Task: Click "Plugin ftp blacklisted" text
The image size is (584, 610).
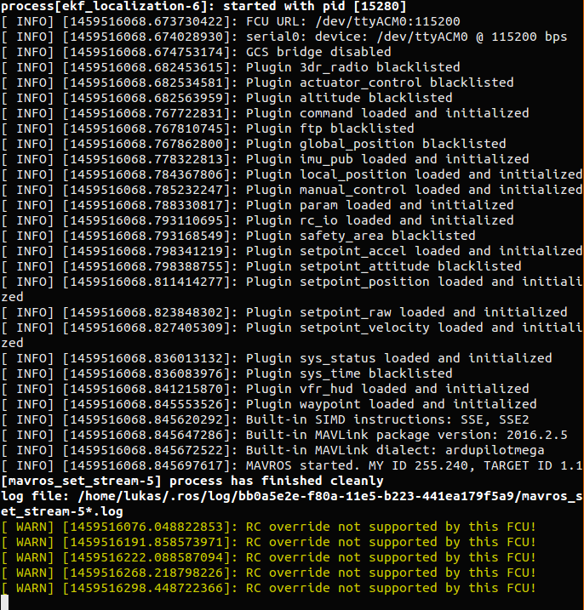Action: pos(329,128)
